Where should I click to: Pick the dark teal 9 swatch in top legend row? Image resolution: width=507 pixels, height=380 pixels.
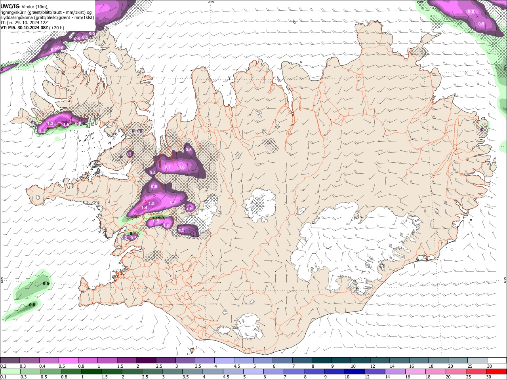pyautogui.click(x=341, y=361)
